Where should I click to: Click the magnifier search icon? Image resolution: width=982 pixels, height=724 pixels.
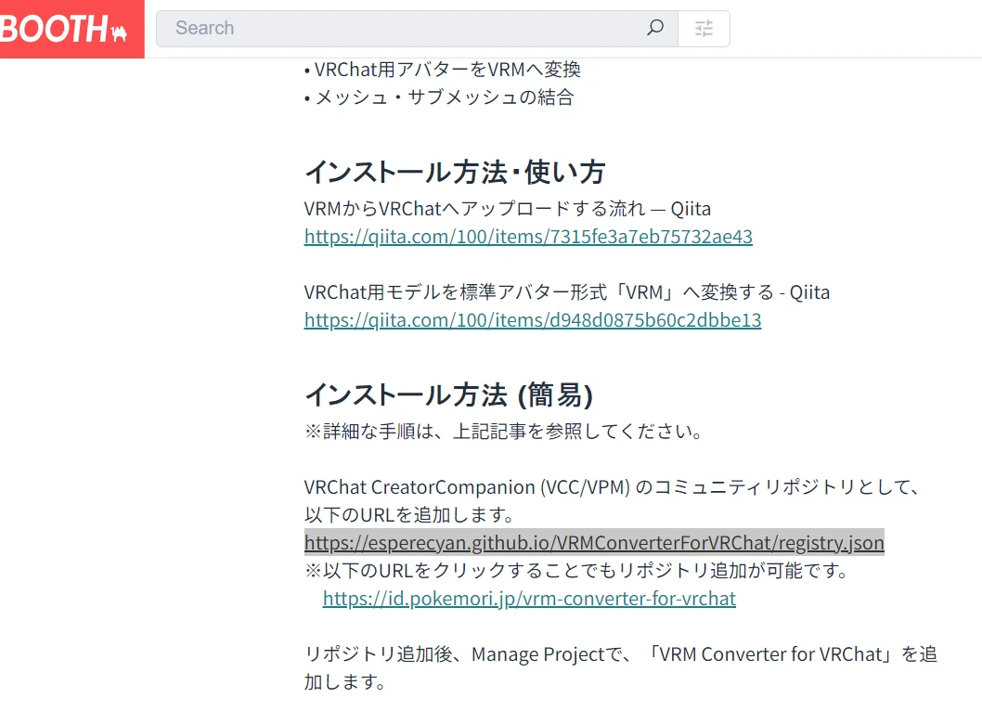click(x=655, y=28)
